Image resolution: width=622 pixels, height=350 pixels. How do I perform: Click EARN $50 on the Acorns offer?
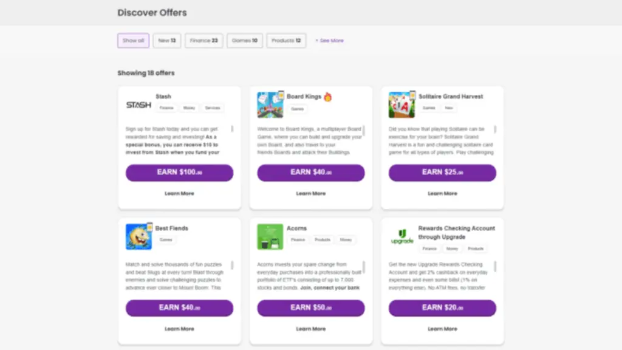click(x=311, y=308)
